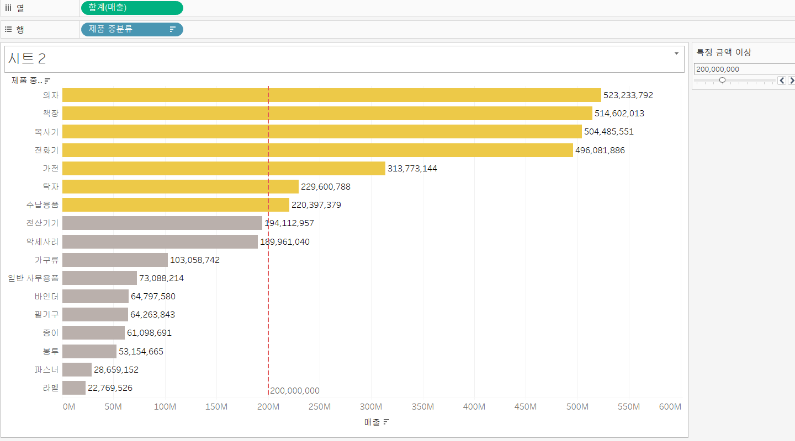Select the 가전 bar
This screenshot has width=795, height=441.
pos(224,168)
